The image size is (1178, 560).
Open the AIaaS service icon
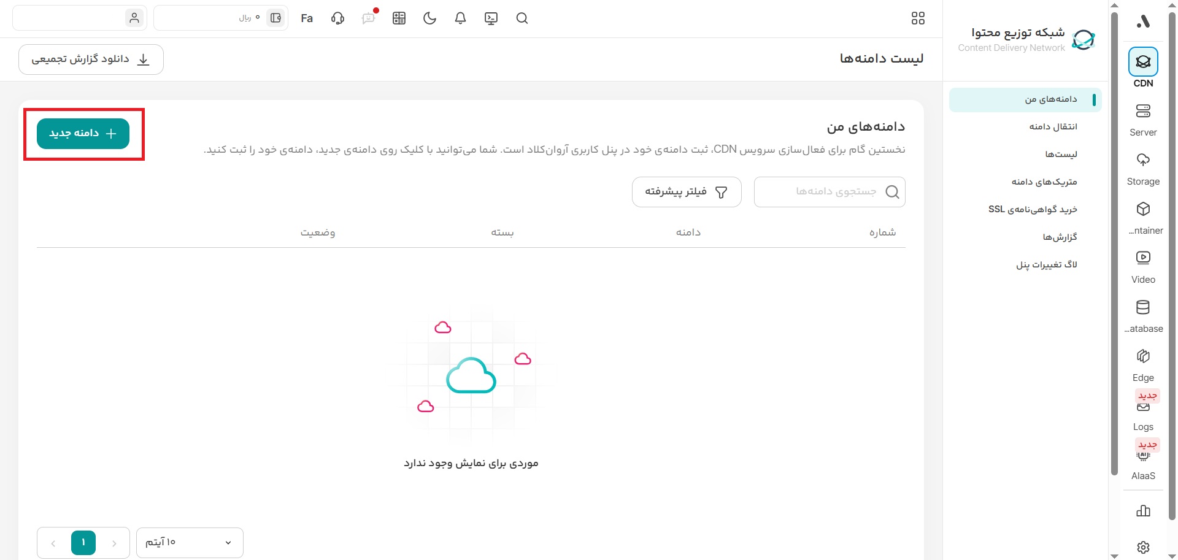click(x=1143, y=456)
